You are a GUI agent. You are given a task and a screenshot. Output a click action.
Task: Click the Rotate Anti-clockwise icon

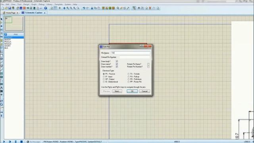click(2, 104)
